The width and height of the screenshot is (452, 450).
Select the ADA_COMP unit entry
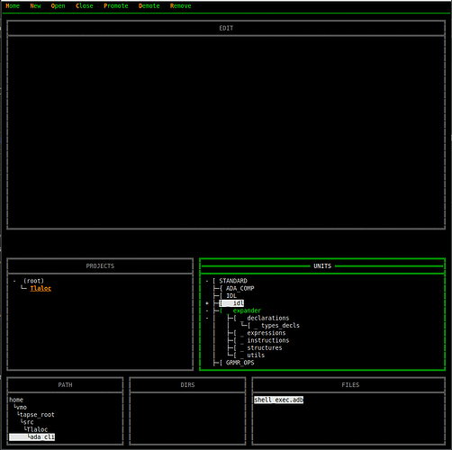(240, 288)
